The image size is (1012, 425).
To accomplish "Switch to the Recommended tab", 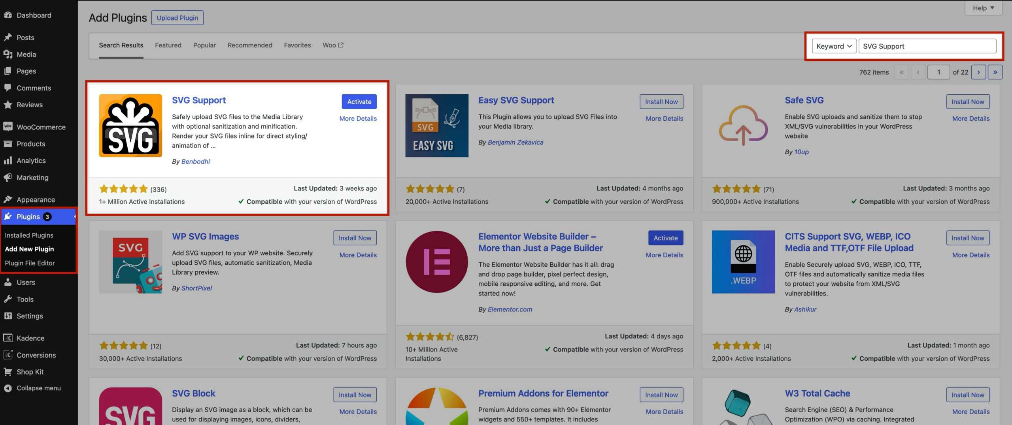I will point(250,45).
